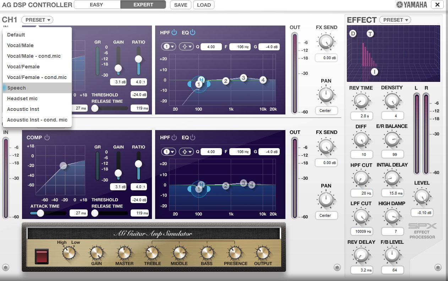Select the Acoustic Inst preset

pyautogui.click(x=37, y=109)
